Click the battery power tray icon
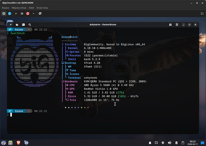This screenshot has width=206, height=146. (x=176, y=143)
